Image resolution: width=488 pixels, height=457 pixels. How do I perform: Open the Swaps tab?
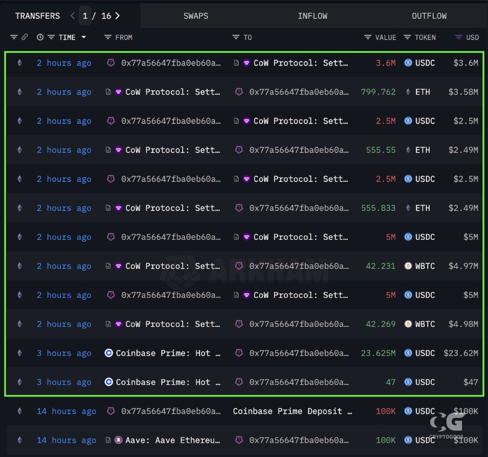[x=196, y=16]
